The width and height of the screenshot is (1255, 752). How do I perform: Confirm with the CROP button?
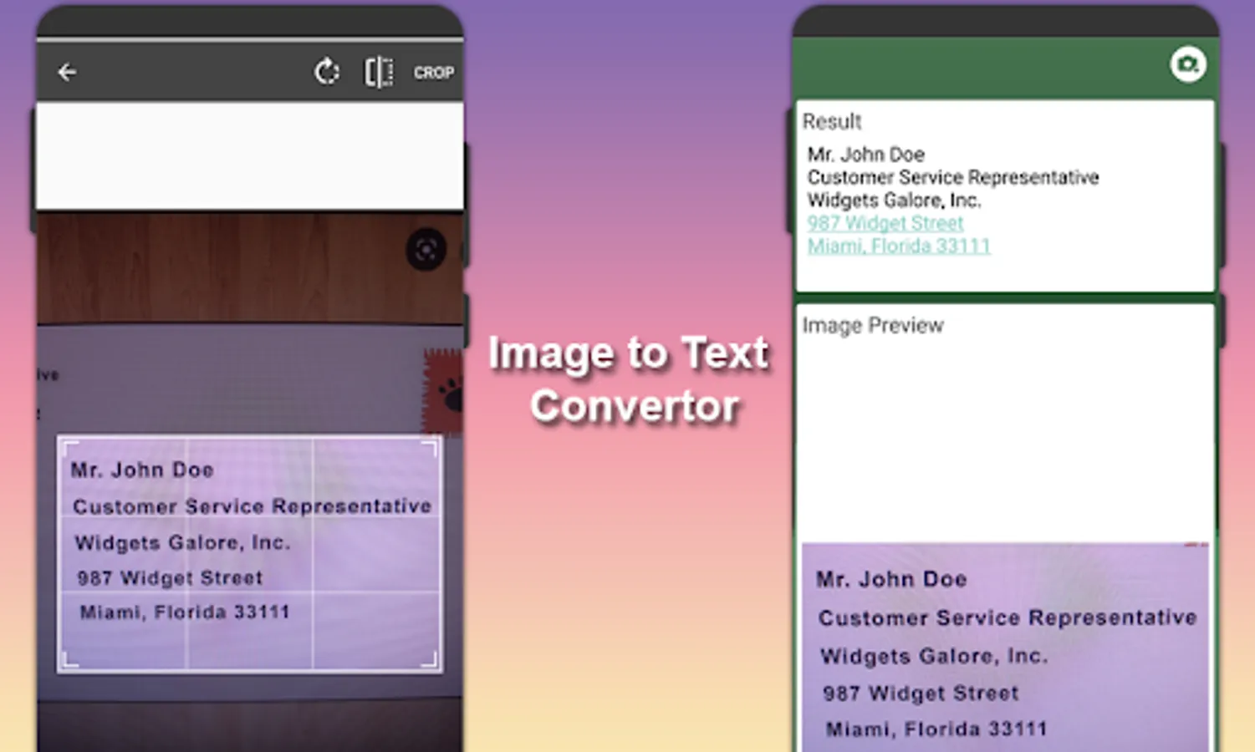pos(434,73)
